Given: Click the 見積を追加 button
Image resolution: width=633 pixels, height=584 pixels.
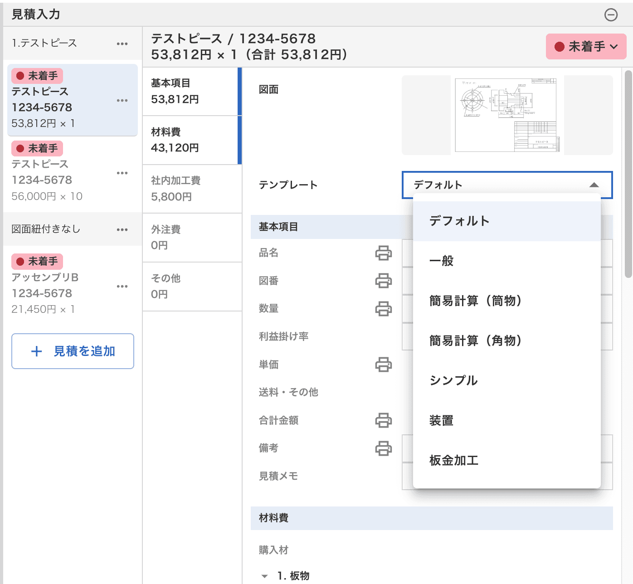Looking at the screenshot, I should pyautogui.click(x=73, y=351).
